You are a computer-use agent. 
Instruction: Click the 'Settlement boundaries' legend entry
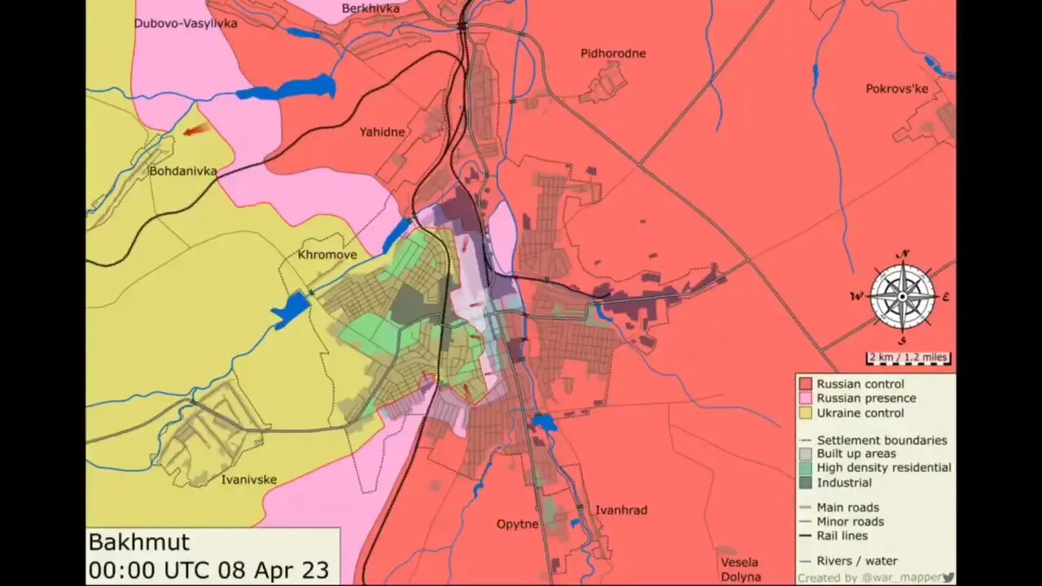point(873,440)
